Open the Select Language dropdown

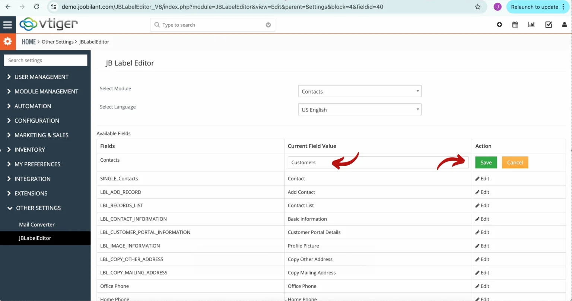click(359, 109)
